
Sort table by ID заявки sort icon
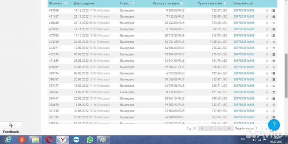click(x=66, y=3)
